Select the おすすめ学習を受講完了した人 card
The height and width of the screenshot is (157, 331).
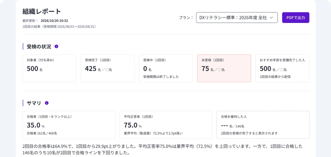point(282,68)
